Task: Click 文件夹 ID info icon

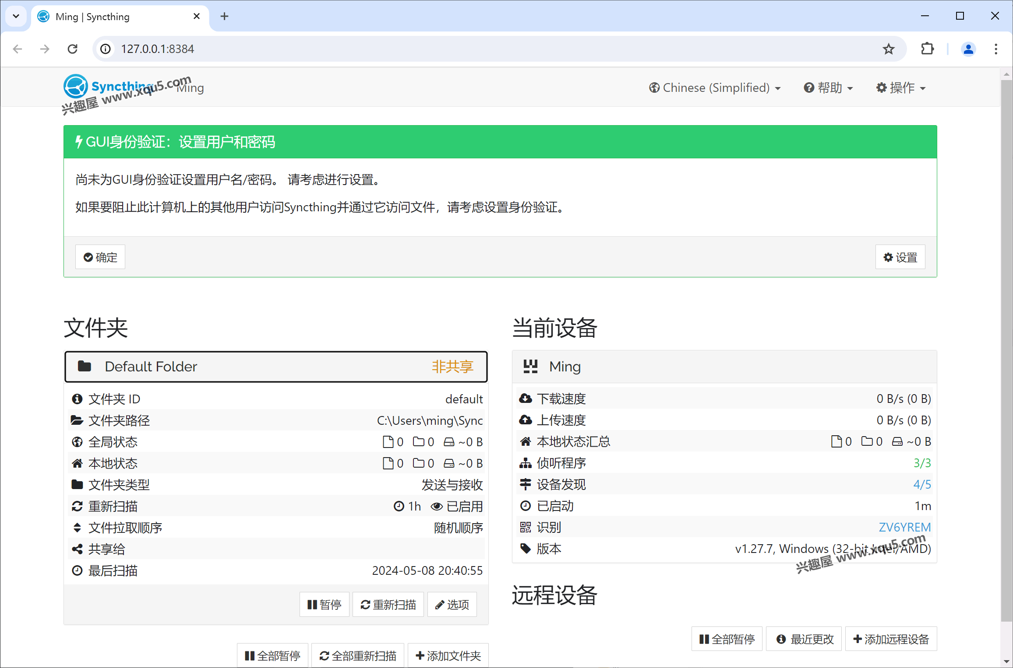Action: point(77,399)
